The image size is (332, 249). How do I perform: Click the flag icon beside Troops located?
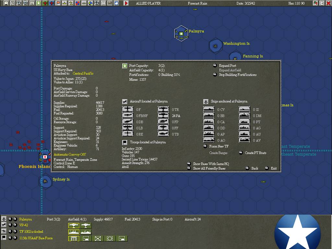125,143
